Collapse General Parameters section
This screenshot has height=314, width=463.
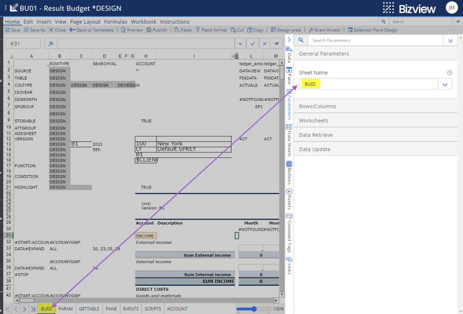(375, 54)
